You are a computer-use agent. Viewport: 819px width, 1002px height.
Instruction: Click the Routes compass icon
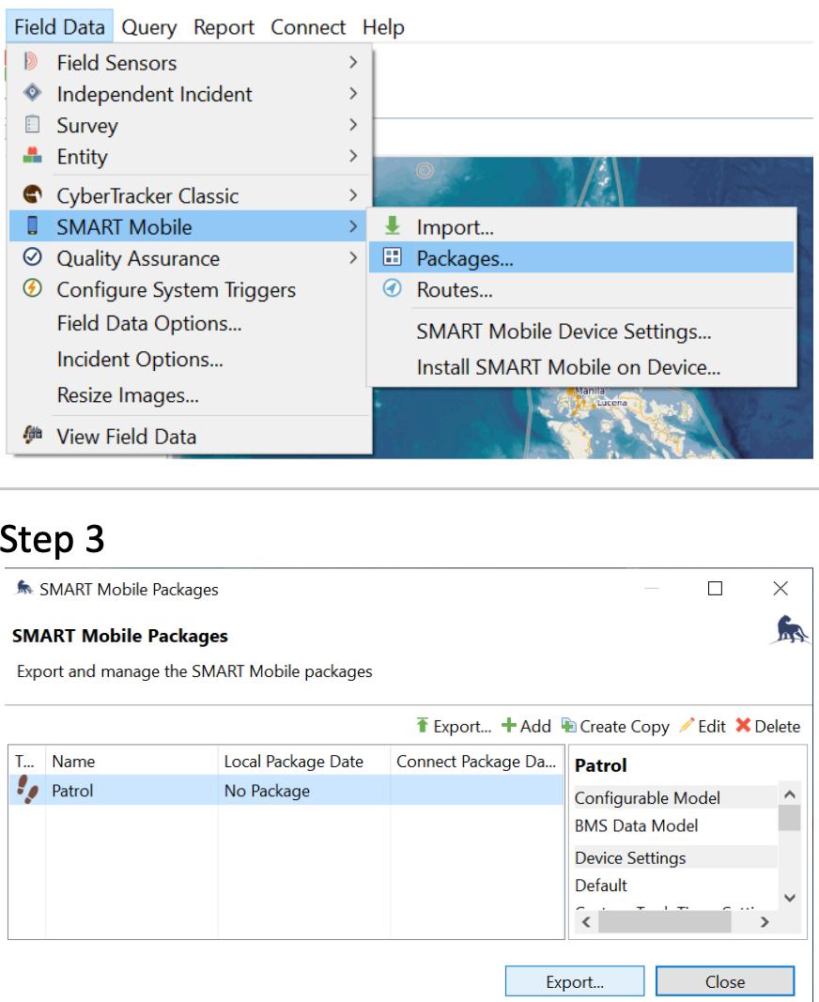[392, 288]
